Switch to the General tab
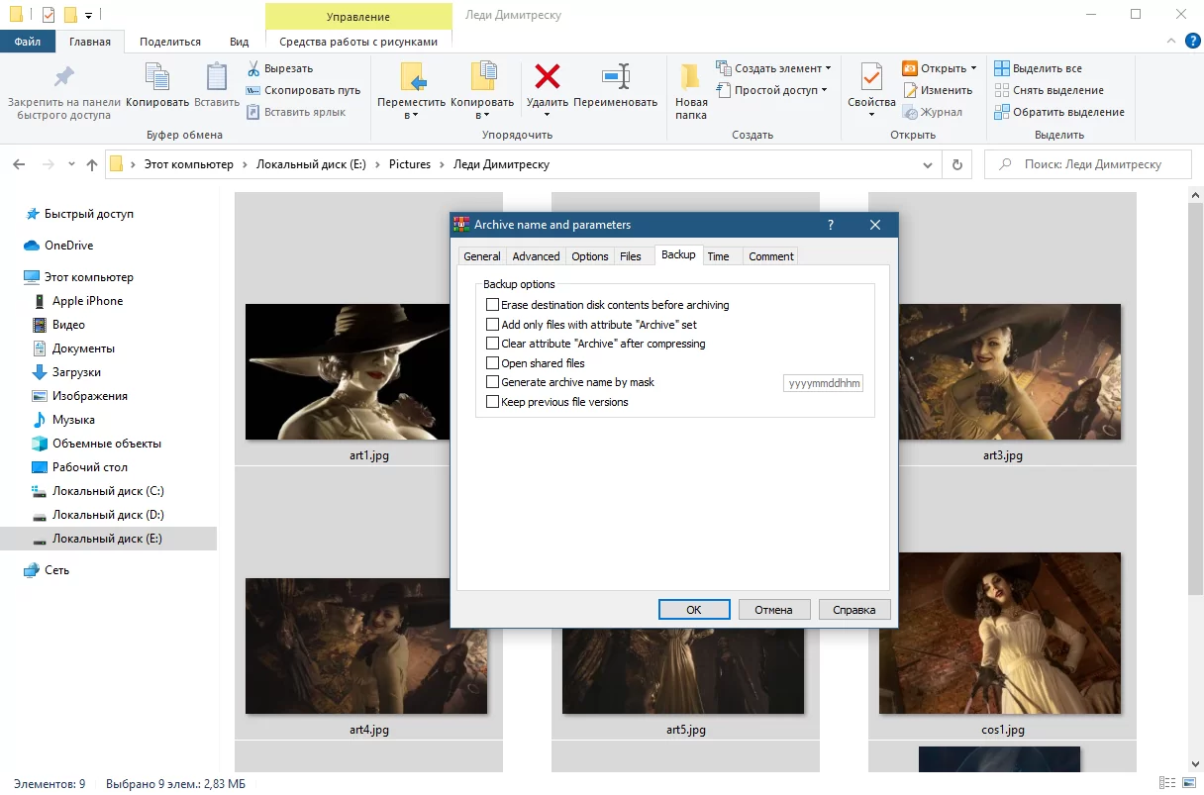The image size is (1204, 795). 482,256
